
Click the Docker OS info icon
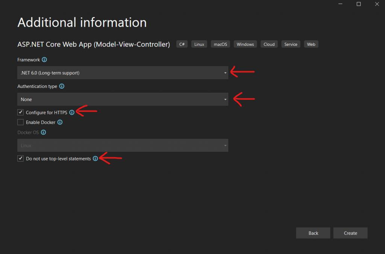44,133
